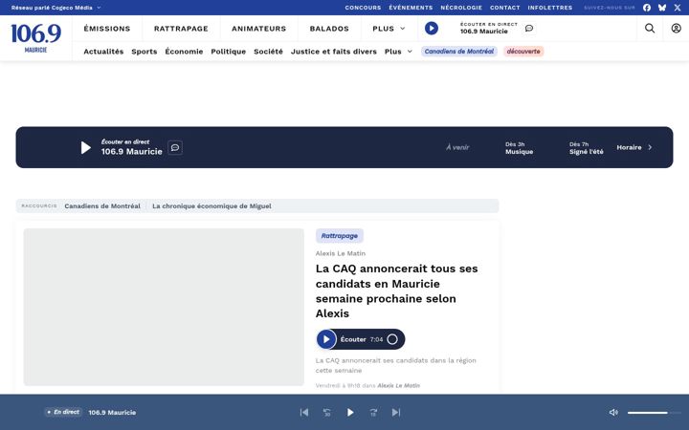Skip to previous track in bottom player

pyautogui.click(x=304, y=412)
